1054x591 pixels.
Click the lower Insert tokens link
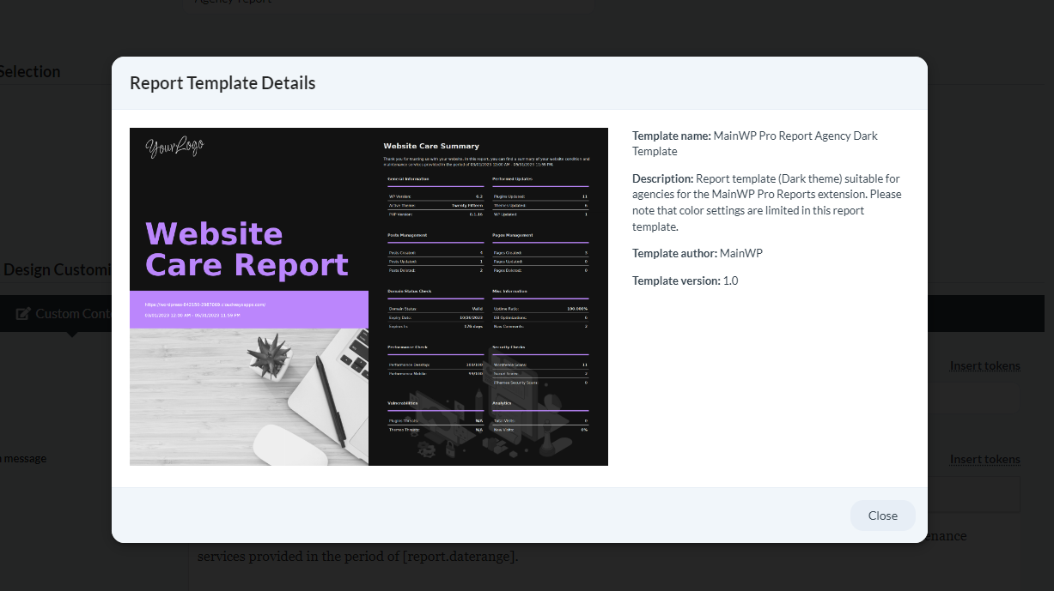984,459
